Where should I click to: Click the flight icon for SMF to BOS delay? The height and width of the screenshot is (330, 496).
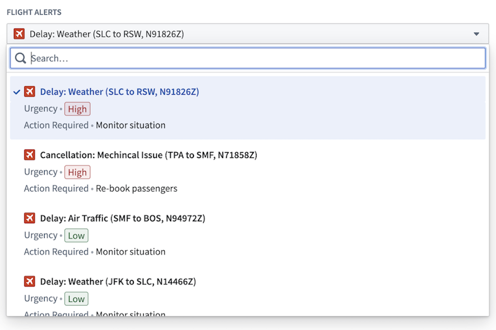[30, 218]
